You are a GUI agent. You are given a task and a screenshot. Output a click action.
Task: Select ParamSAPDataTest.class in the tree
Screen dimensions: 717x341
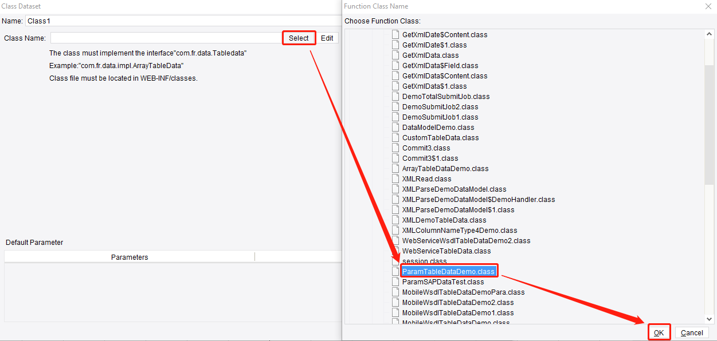coord(443,281)
